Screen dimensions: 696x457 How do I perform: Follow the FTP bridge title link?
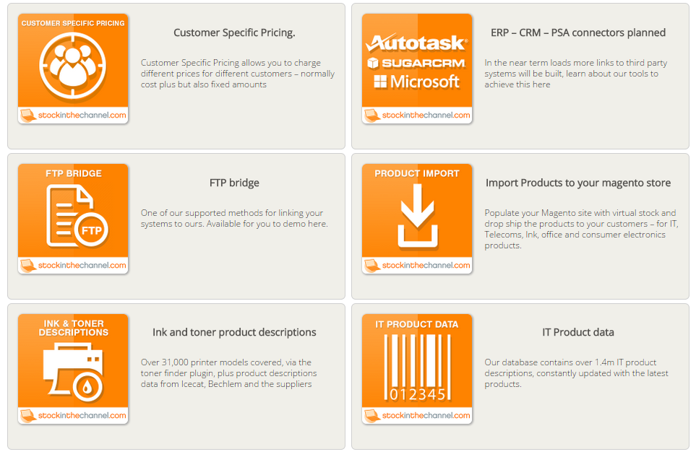pos(234,183)
